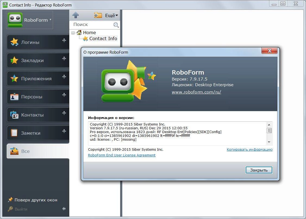The height and width of the screenshot is (219, 306).
Task: Open the Персоны section
Action: coord(38,96)
